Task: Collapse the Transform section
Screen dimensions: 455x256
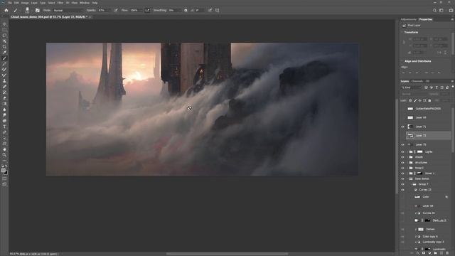Action: [x=402, y=32]
